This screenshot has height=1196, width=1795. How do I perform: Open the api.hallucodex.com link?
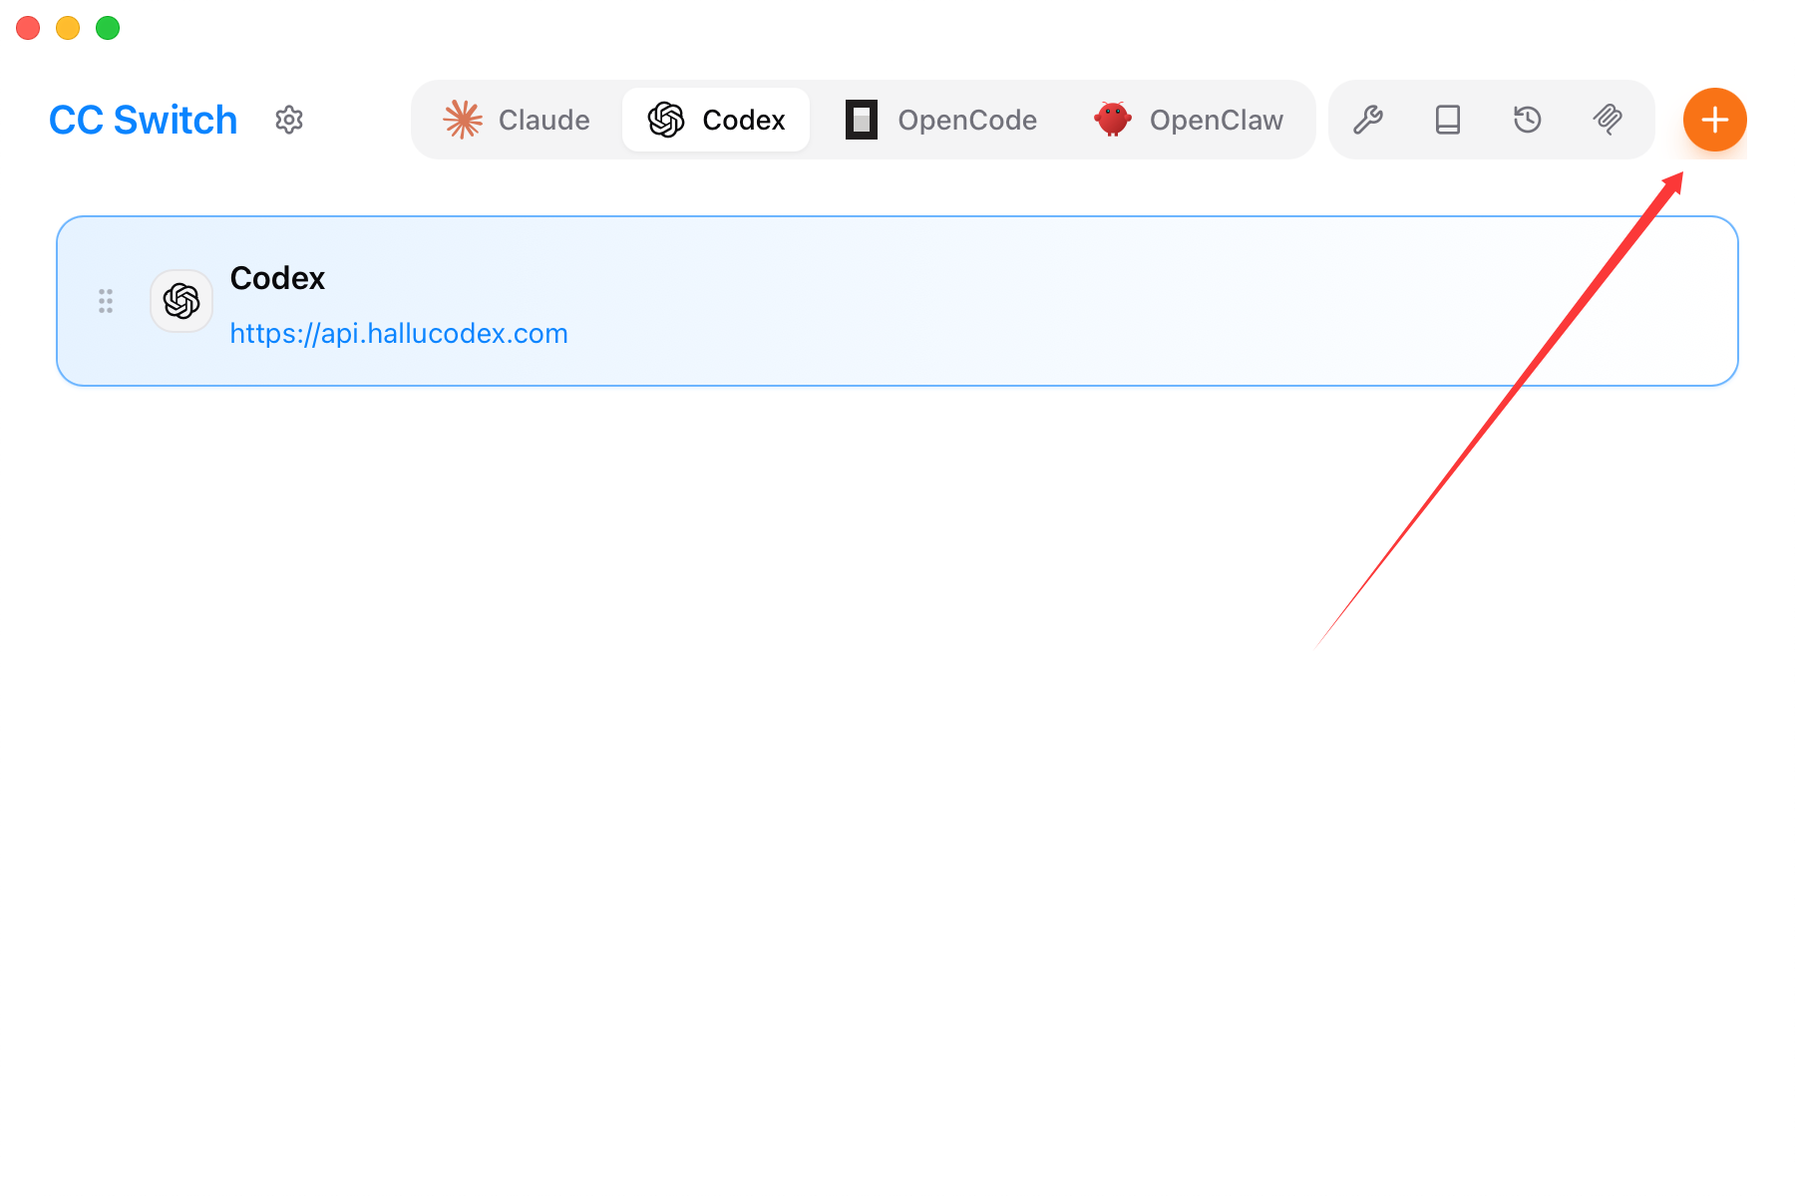(399, 333)
